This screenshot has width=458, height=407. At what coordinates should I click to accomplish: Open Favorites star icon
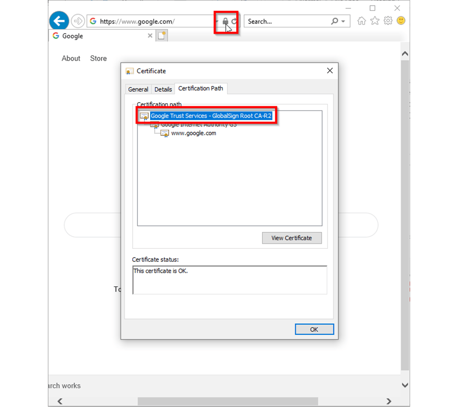[x=375, y=21]
